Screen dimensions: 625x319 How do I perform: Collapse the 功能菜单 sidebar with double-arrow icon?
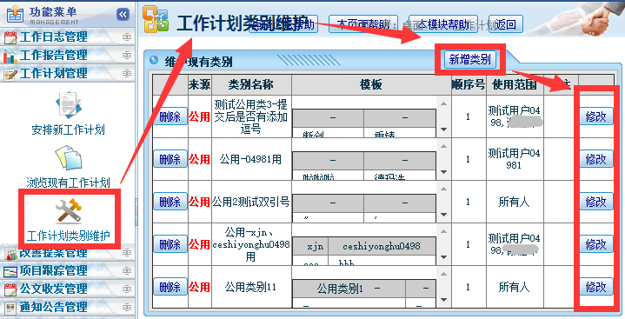tap(123, 15)
